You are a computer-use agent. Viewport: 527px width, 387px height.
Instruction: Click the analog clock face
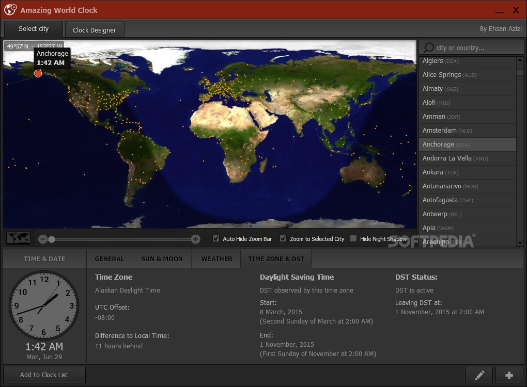click(44, 305)
